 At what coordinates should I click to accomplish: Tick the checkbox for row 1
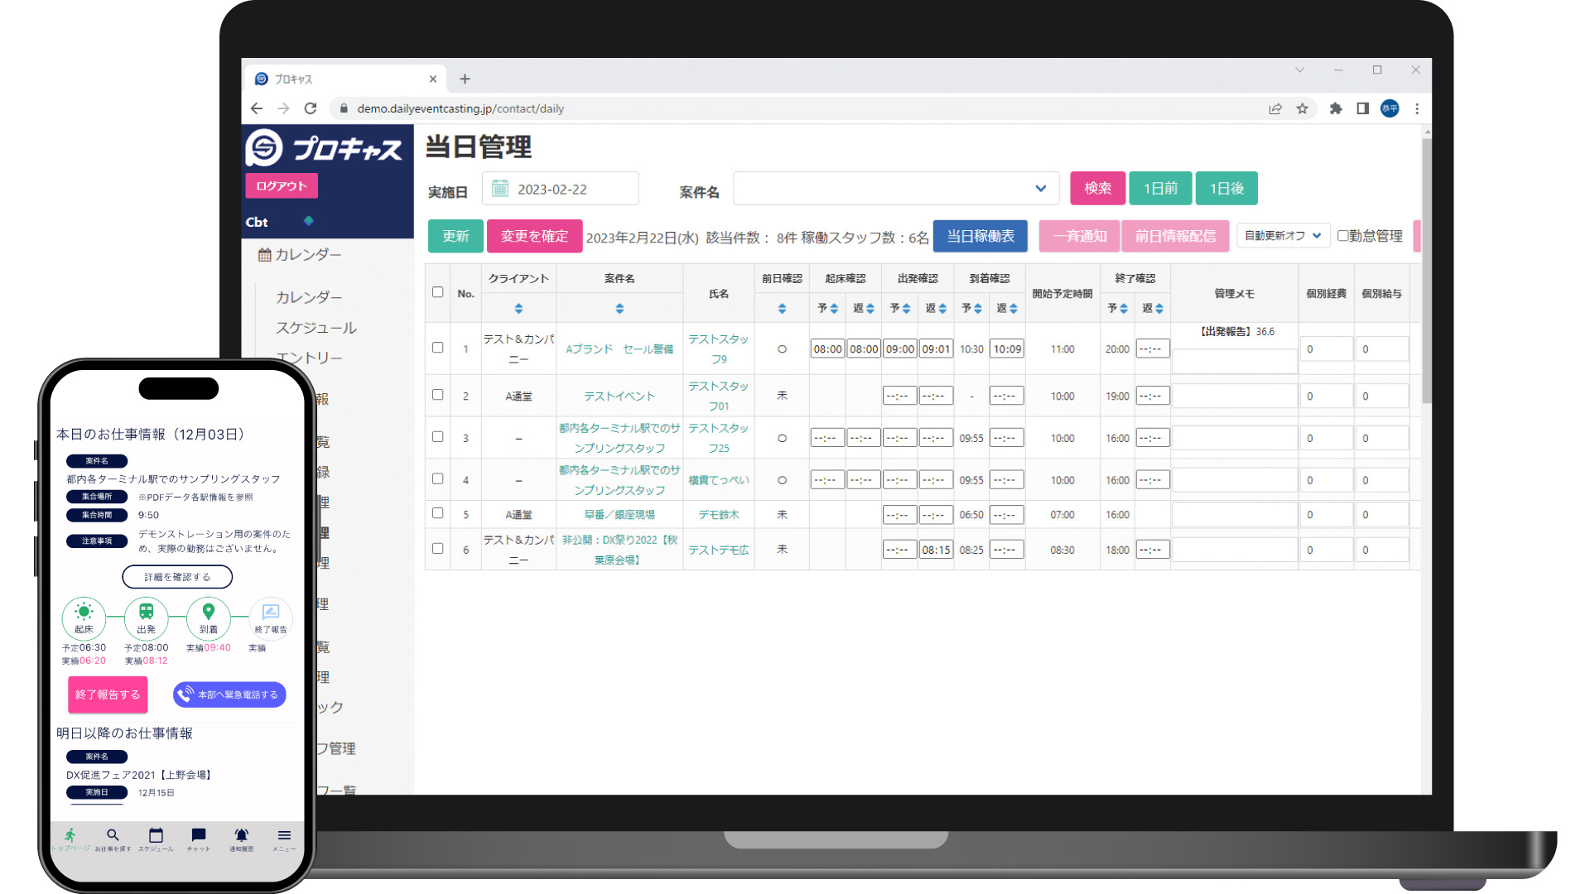[438, 348]
